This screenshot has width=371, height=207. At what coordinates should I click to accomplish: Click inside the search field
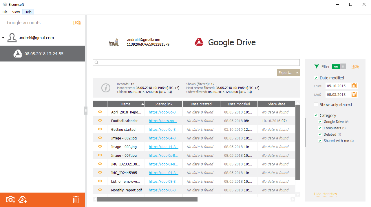pos(196,62)
